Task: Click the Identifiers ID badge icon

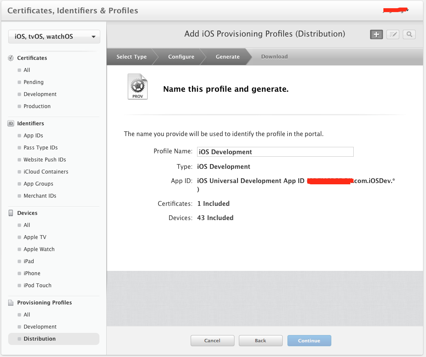Action: [11, 124]
